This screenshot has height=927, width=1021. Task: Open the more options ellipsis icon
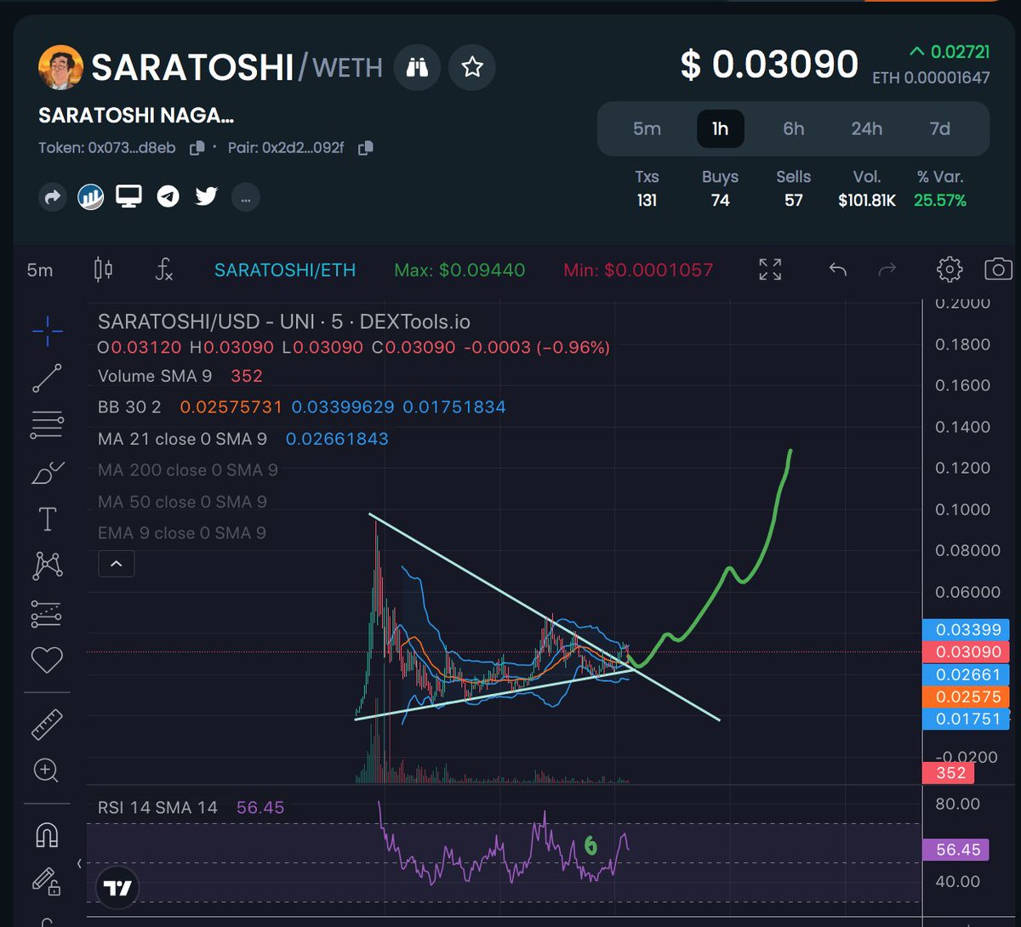coord(245,198)
